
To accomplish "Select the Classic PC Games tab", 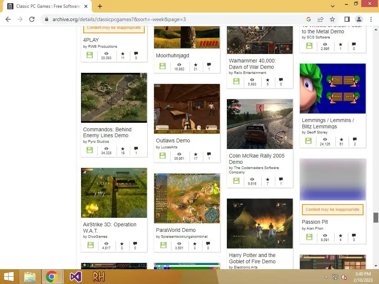I will click(x=47, y=6).
